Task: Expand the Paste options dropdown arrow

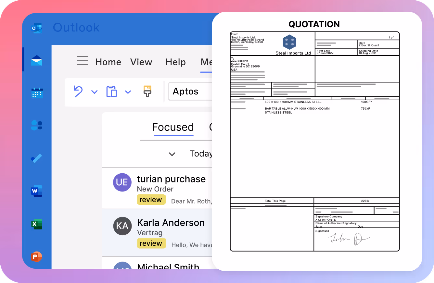Action: [128, 92]
